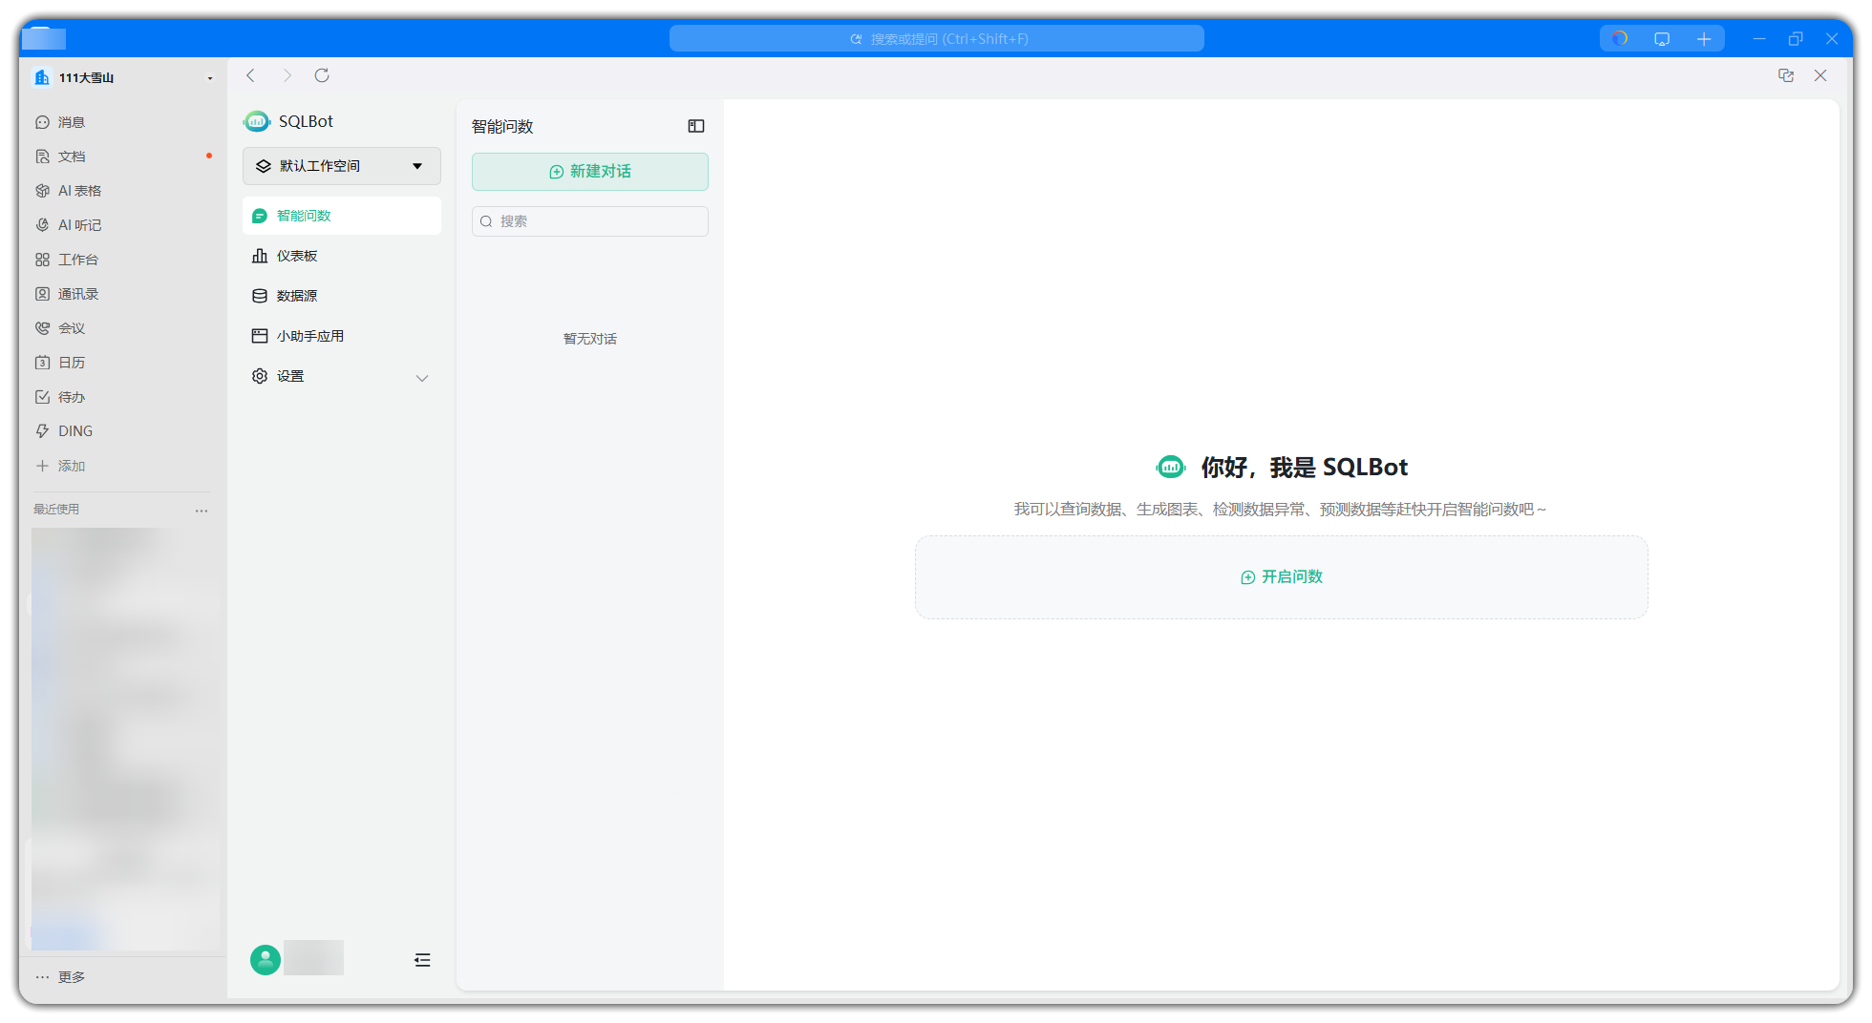Open 消息 in the left sidebar

click(x=72, y=122)
